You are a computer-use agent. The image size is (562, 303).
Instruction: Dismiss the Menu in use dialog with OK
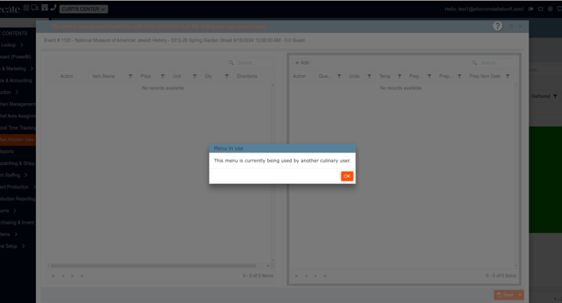point(347,176)
